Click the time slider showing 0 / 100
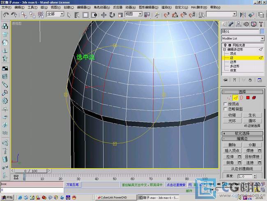The image size is (267, 201). pos(31,171)
